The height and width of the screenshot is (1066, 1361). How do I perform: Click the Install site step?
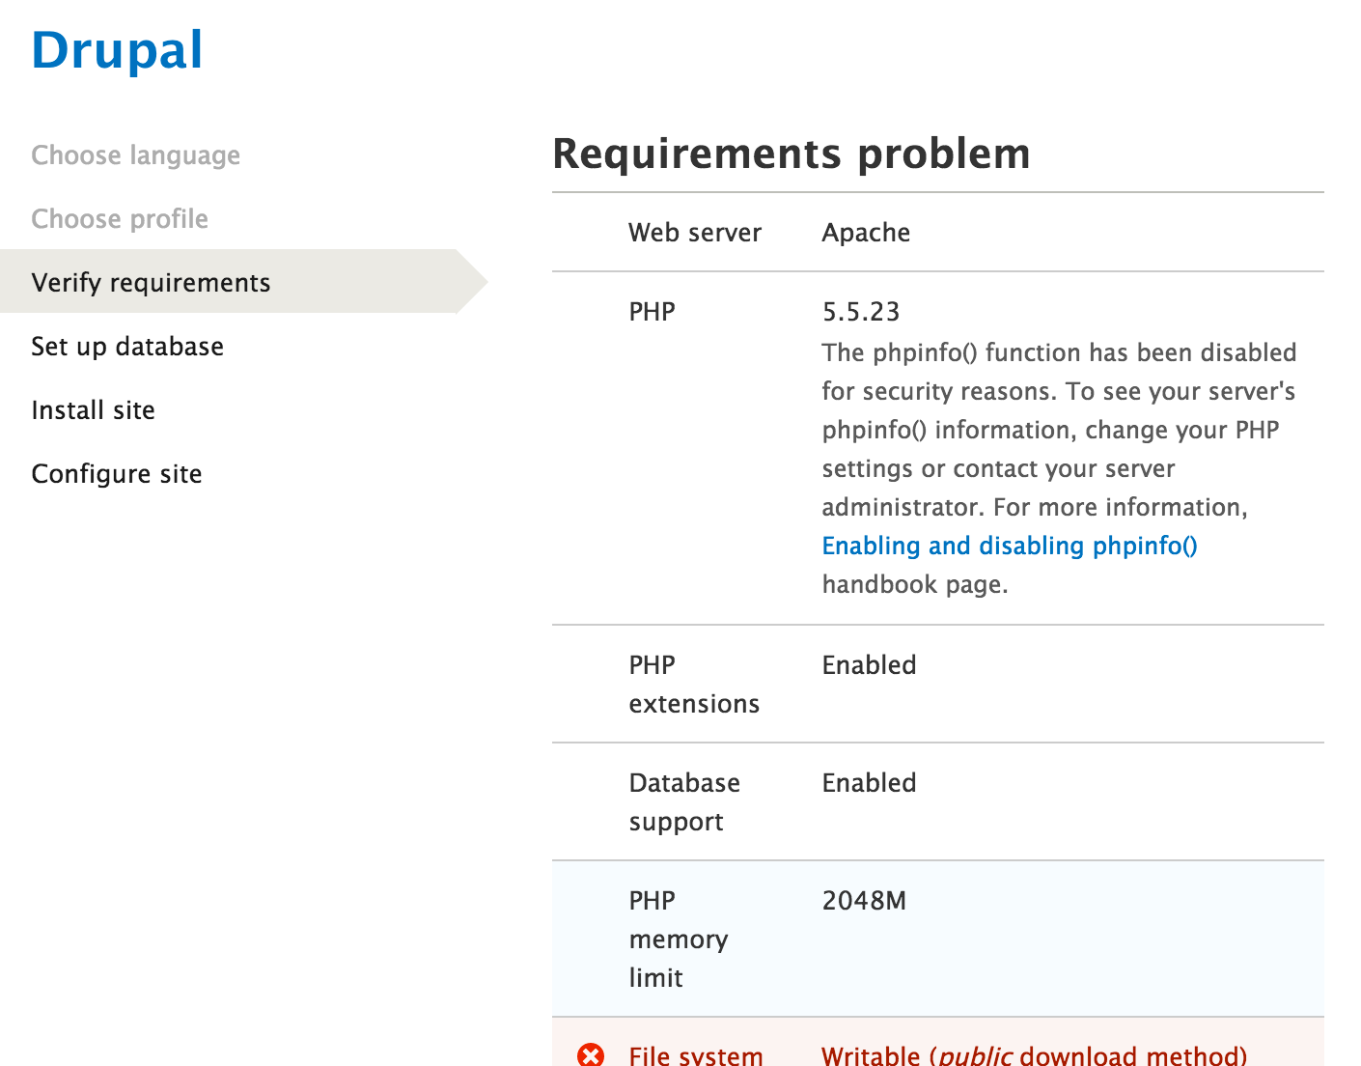pos(93,409)
